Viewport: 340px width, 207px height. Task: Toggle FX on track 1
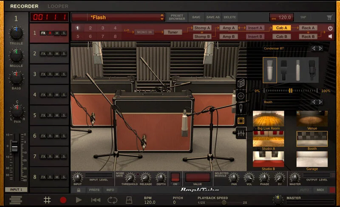[43, 33]
